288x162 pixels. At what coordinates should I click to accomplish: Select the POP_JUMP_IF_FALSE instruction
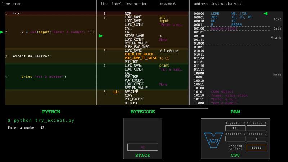click(141, 58)
